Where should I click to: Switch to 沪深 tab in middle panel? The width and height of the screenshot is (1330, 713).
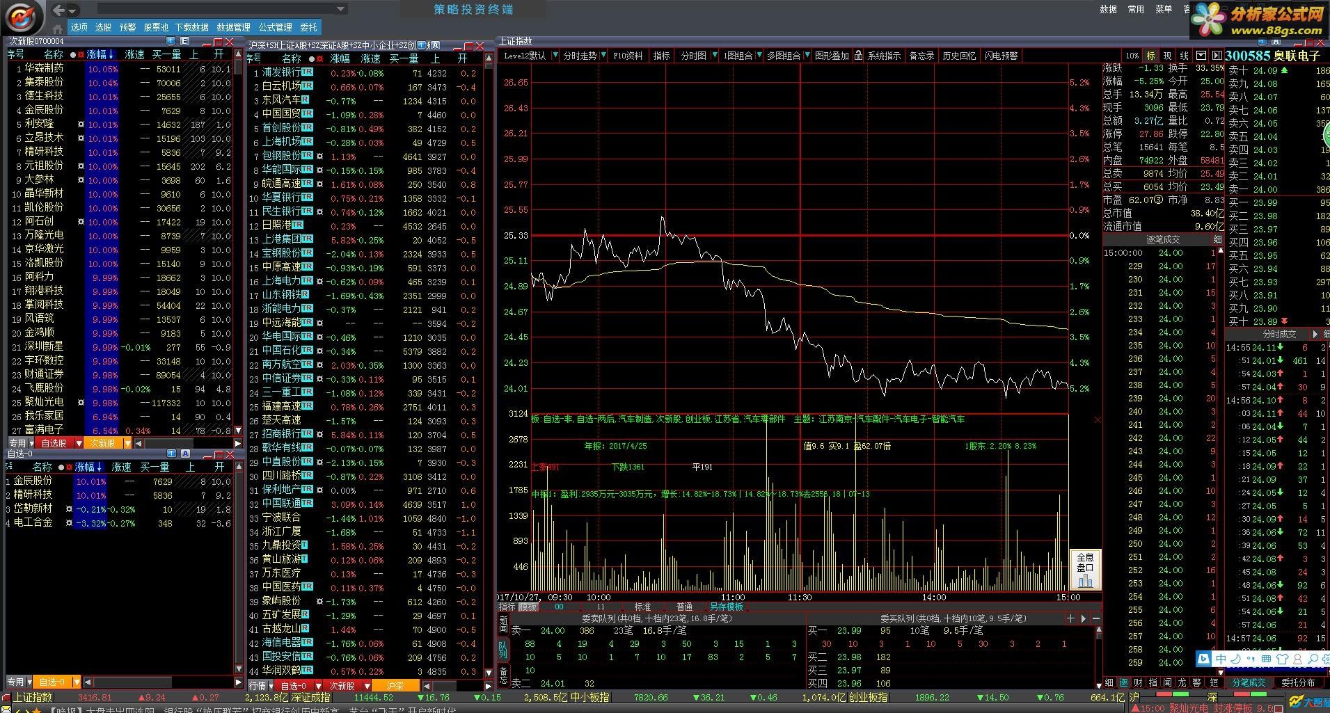pos(395,686)
